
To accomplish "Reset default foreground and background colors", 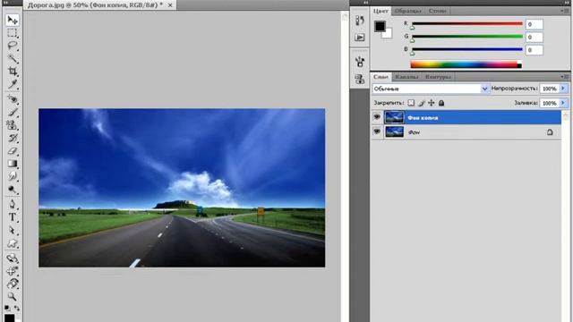I will click(x=8, y=309).
